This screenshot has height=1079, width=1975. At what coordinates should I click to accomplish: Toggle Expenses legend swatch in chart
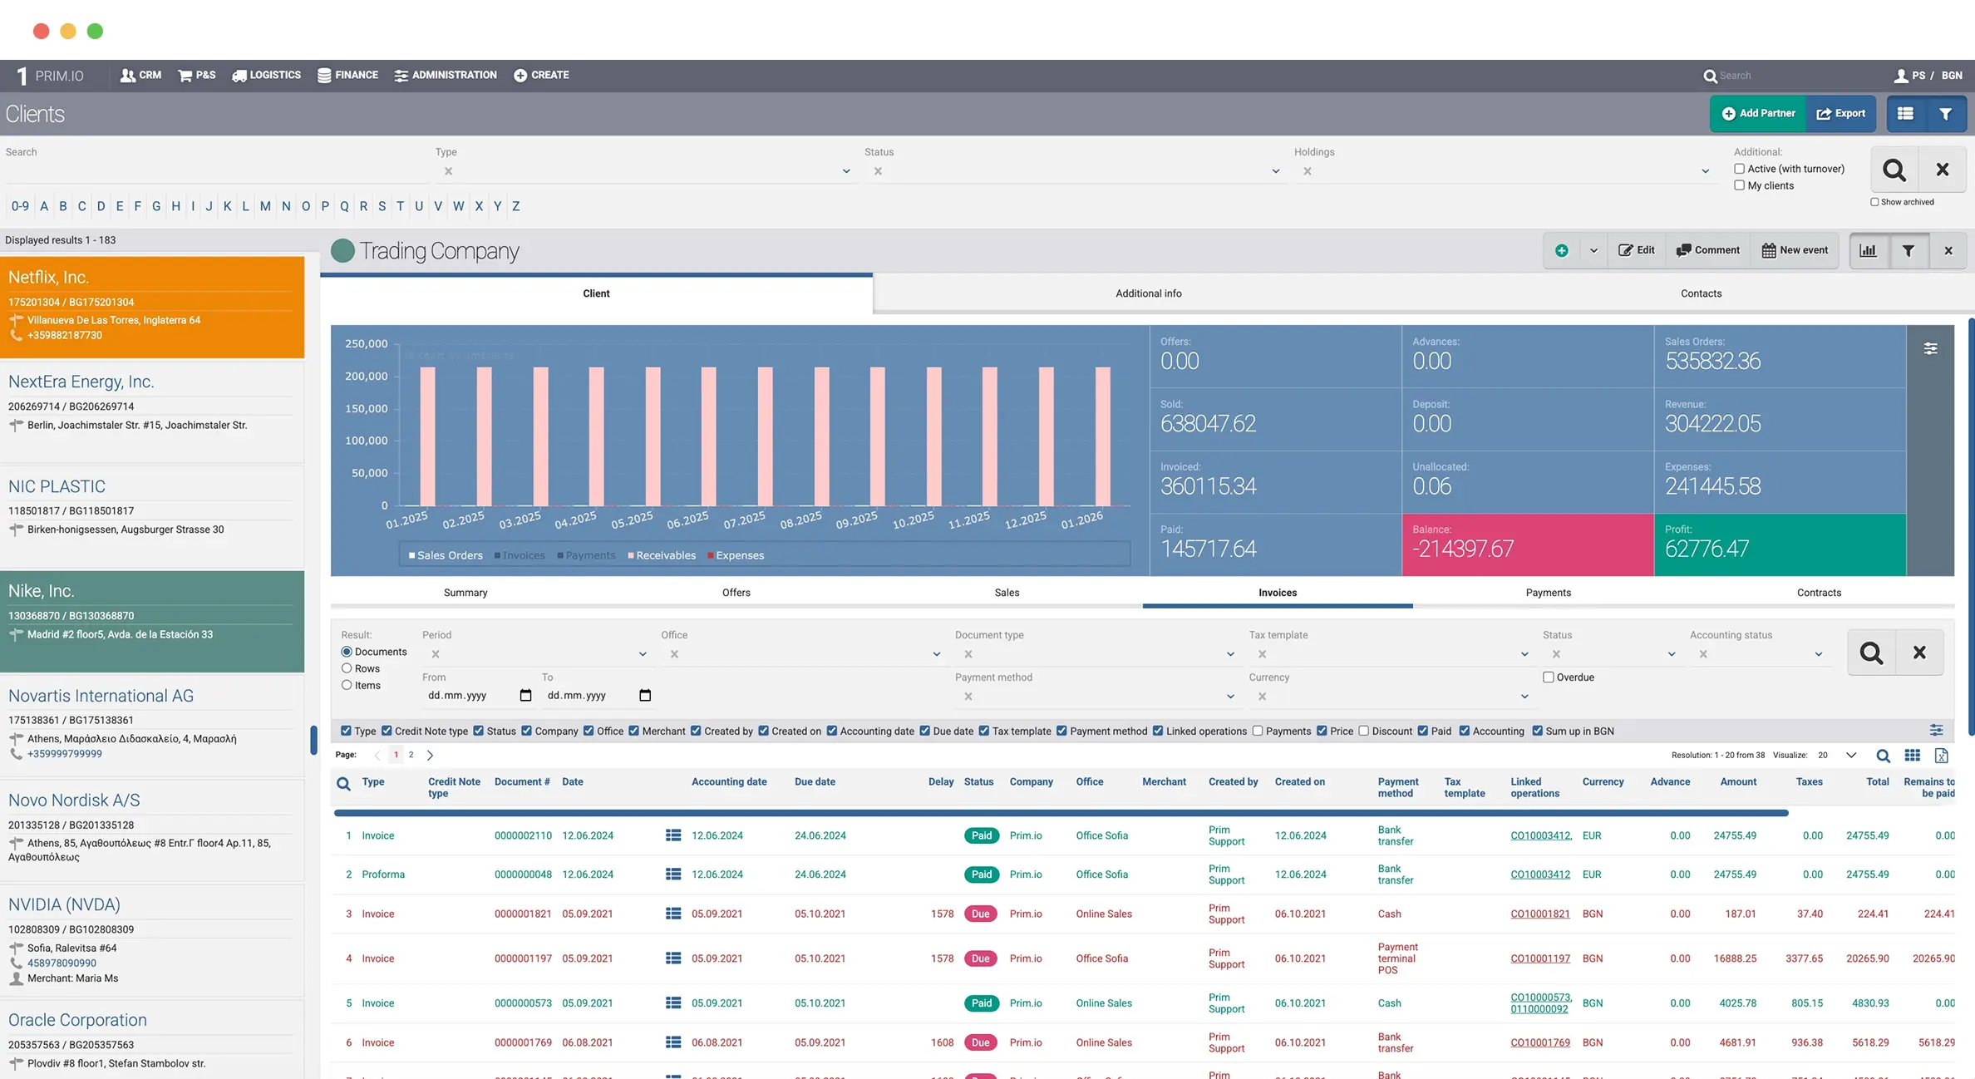tap(711, 555)
